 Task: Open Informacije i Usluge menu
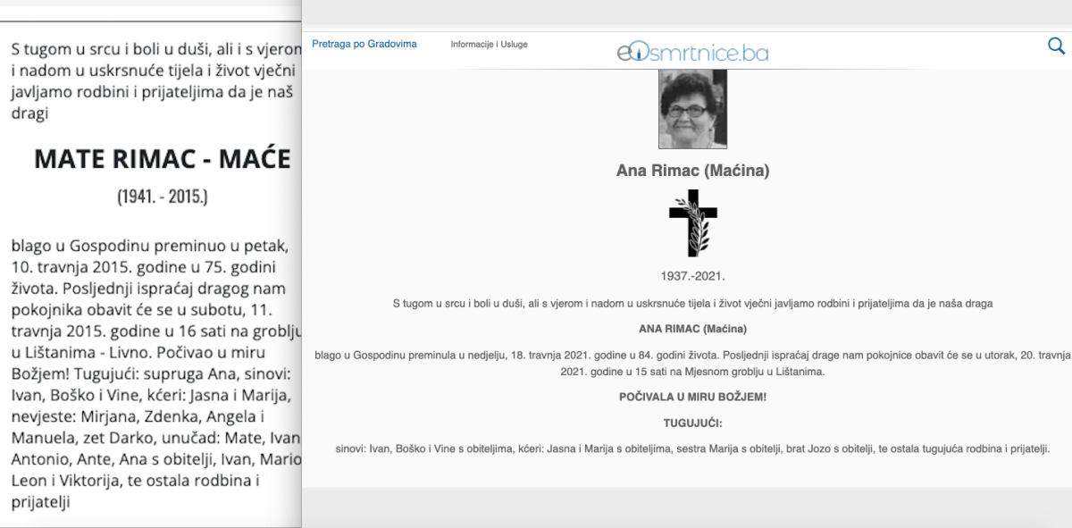tap(489, 45)
